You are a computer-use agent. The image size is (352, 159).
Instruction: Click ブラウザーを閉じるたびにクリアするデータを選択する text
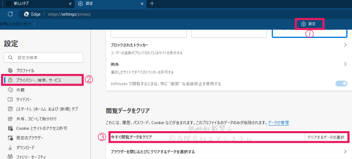coord(153,152)
